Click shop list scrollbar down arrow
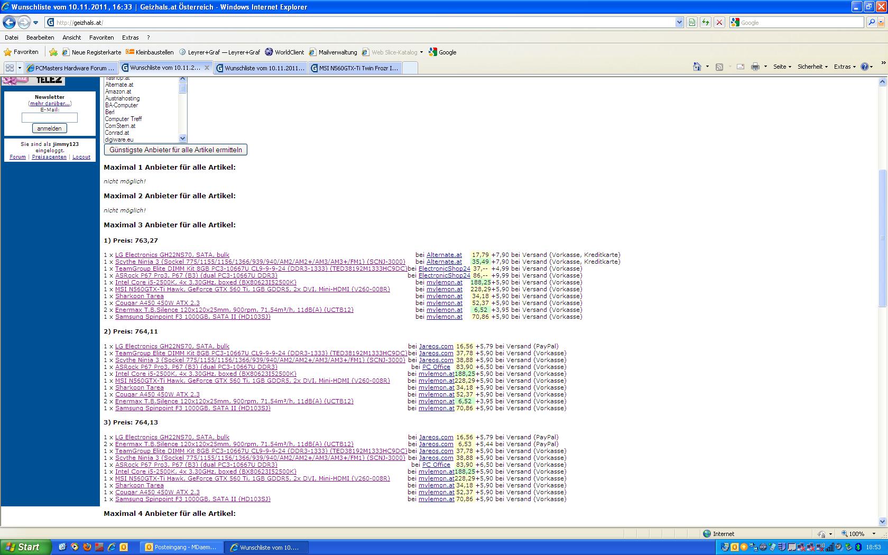The image size is (888, 555). click(x=183, y=138)
